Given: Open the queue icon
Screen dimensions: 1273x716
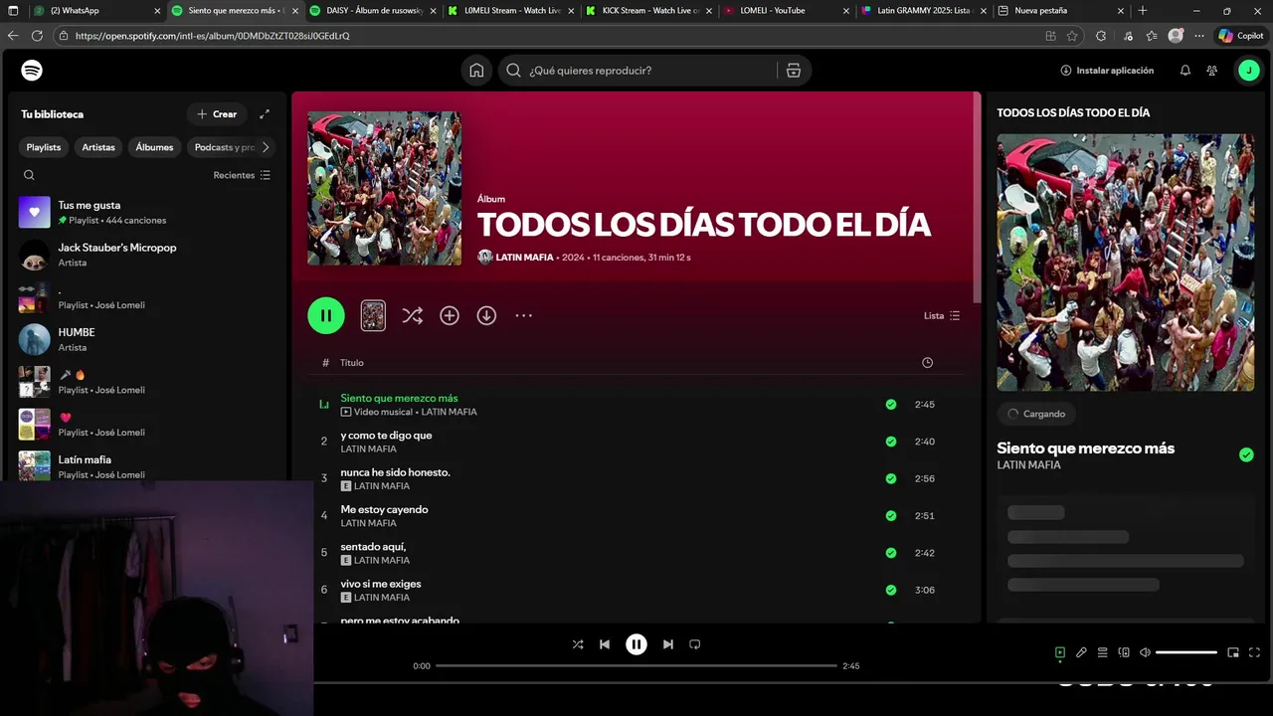Looking at the screenshot, I should point(1103,652).
